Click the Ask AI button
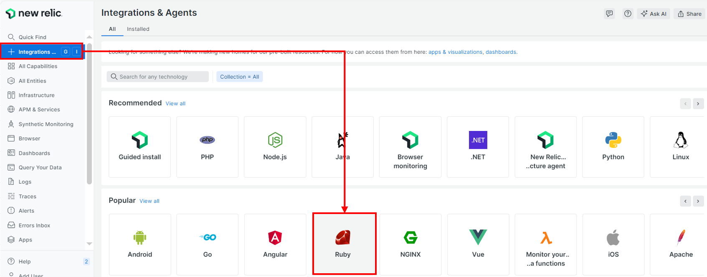The image size is (707, 277). [654, 14]
